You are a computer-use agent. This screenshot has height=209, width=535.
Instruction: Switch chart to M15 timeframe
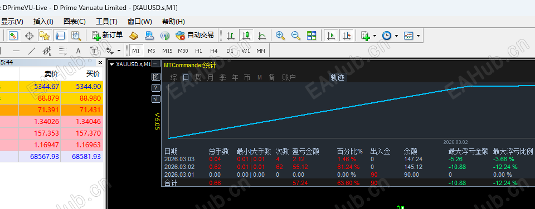(x=167, y=51)
